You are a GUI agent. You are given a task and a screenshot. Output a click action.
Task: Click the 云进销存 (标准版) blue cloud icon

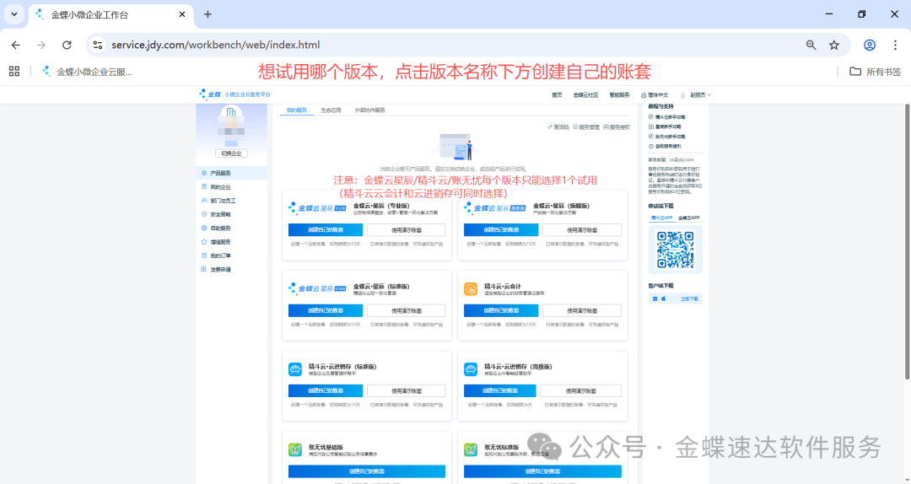(295, 369)
